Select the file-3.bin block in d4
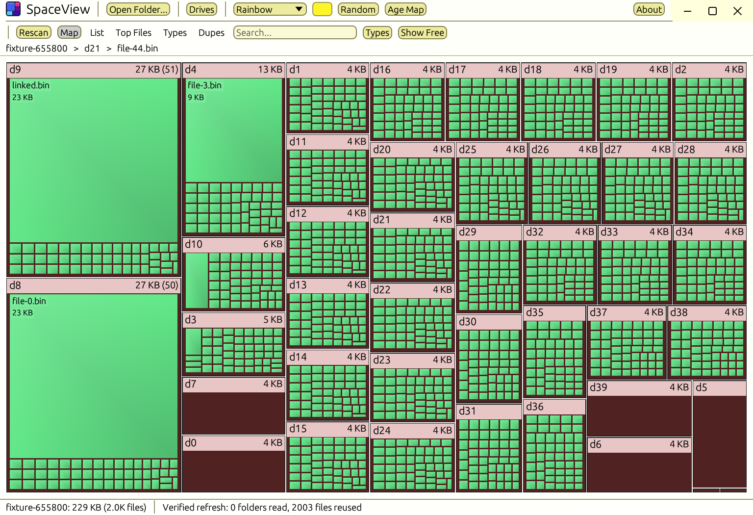This screenshot has width=753, height=515. click(x=234, y=130)
